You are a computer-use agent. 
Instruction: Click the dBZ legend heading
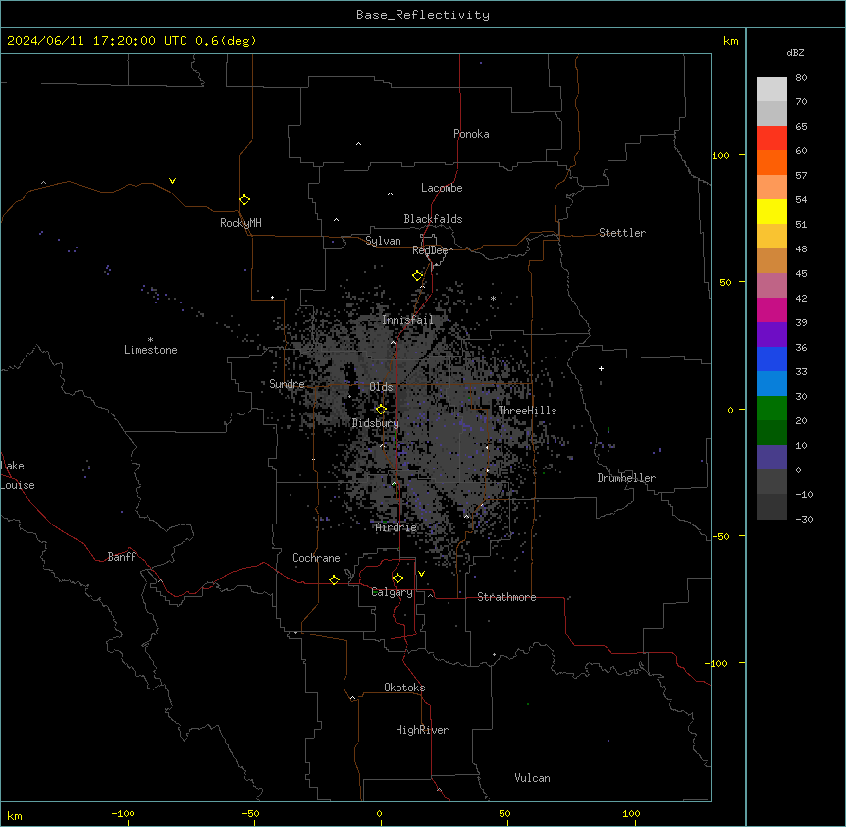(795, 53)
